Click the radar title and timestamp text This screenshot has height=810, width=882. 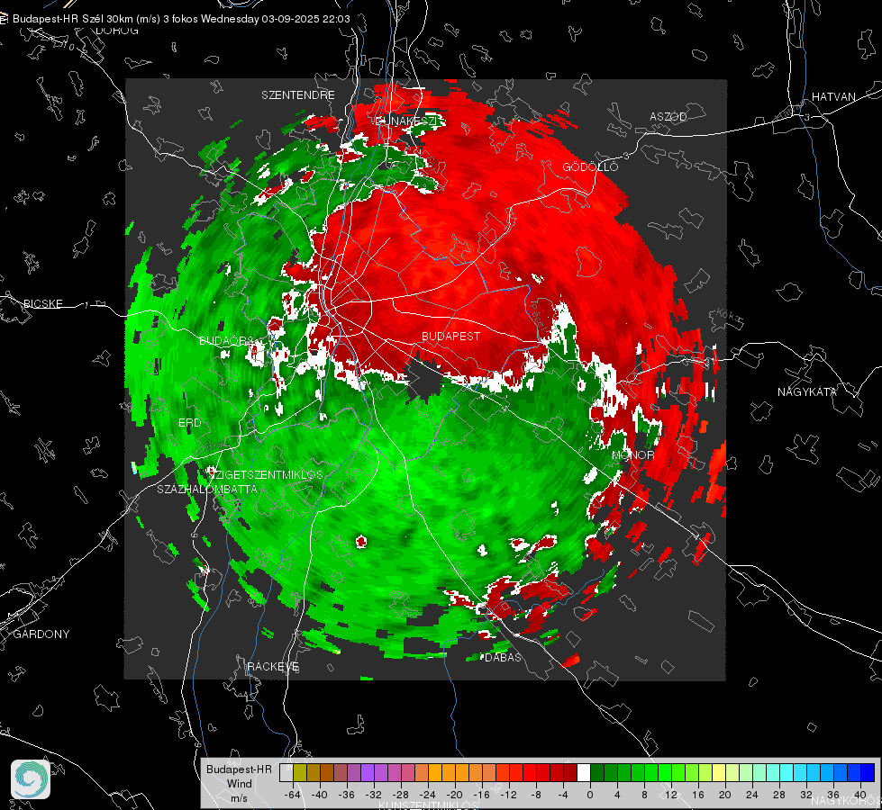coord(181,19)
